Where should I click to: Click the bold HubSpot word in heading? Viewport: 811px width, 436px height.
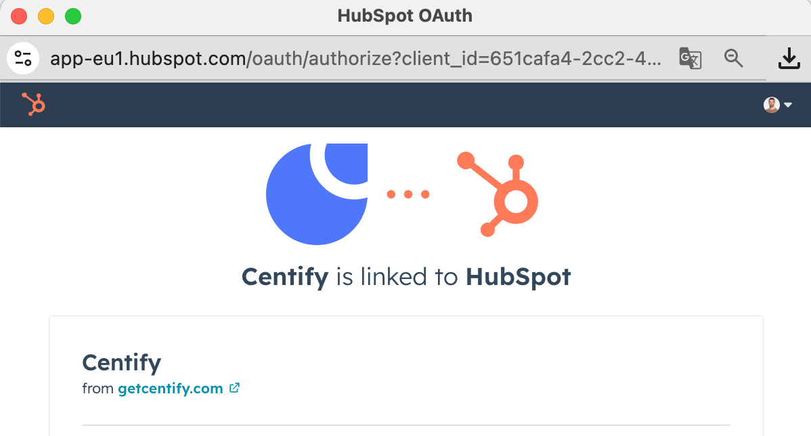pyautogui.click(x=519, y=277)
